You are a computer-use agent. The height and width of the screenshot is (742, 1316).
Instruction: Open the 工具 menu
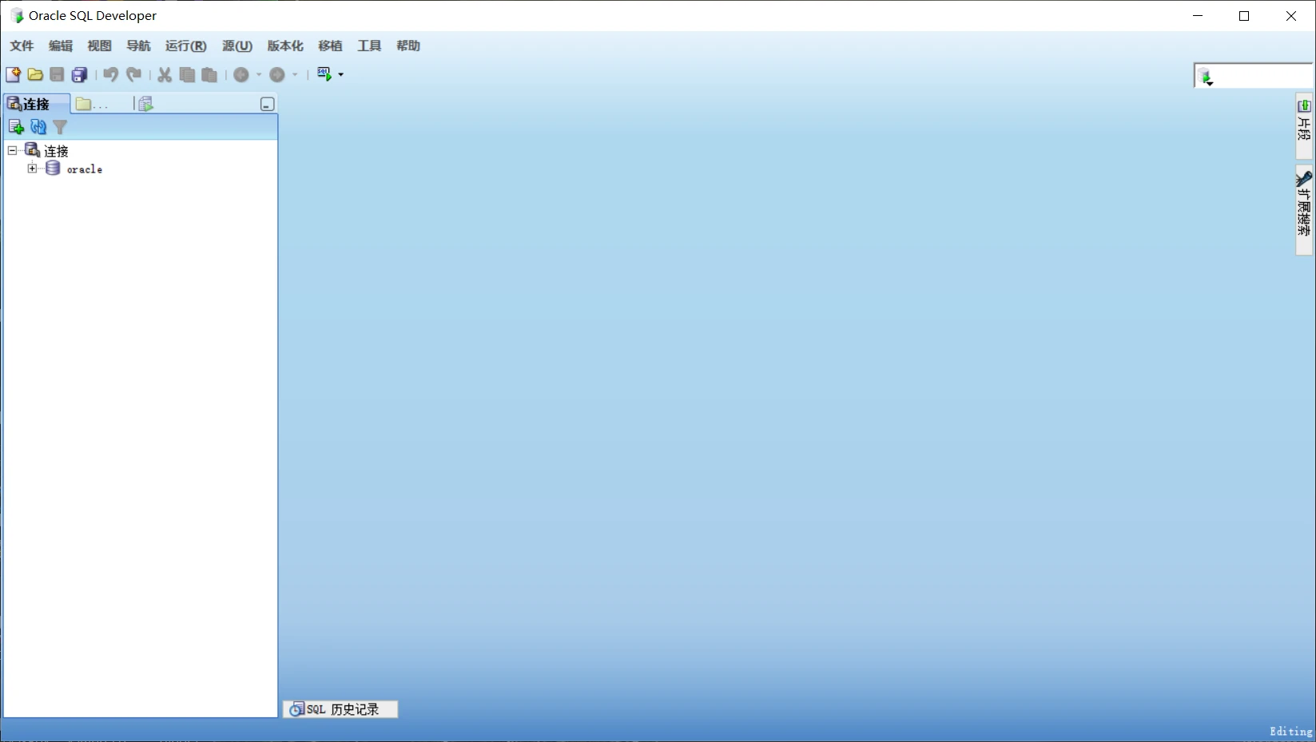point(369,46)
